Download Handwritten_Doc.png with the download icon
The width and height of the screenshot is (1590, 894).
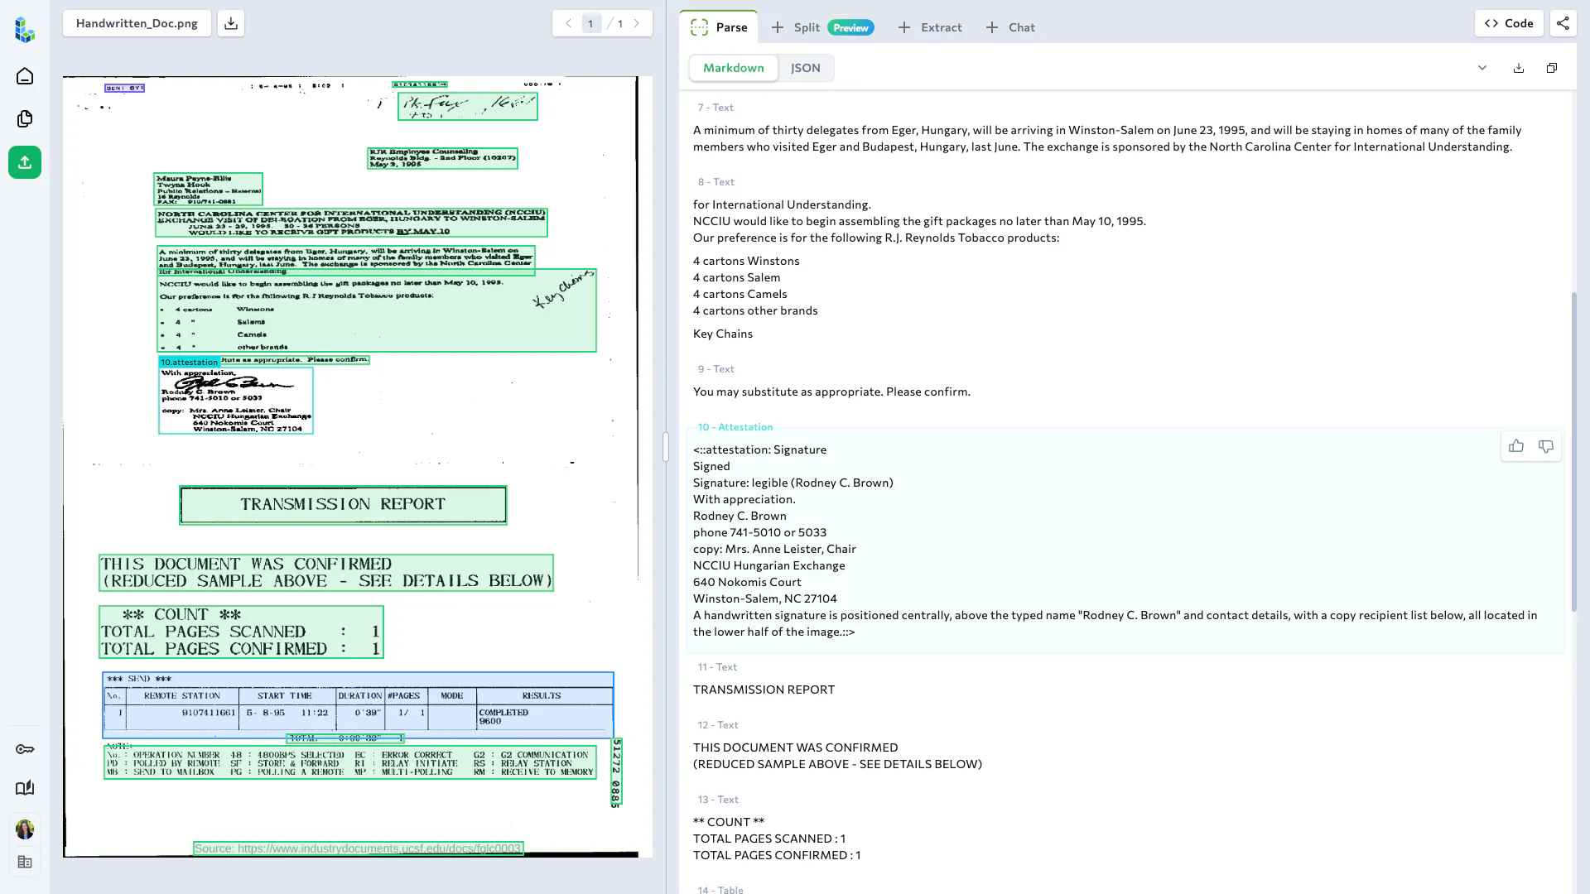[231, 23]
